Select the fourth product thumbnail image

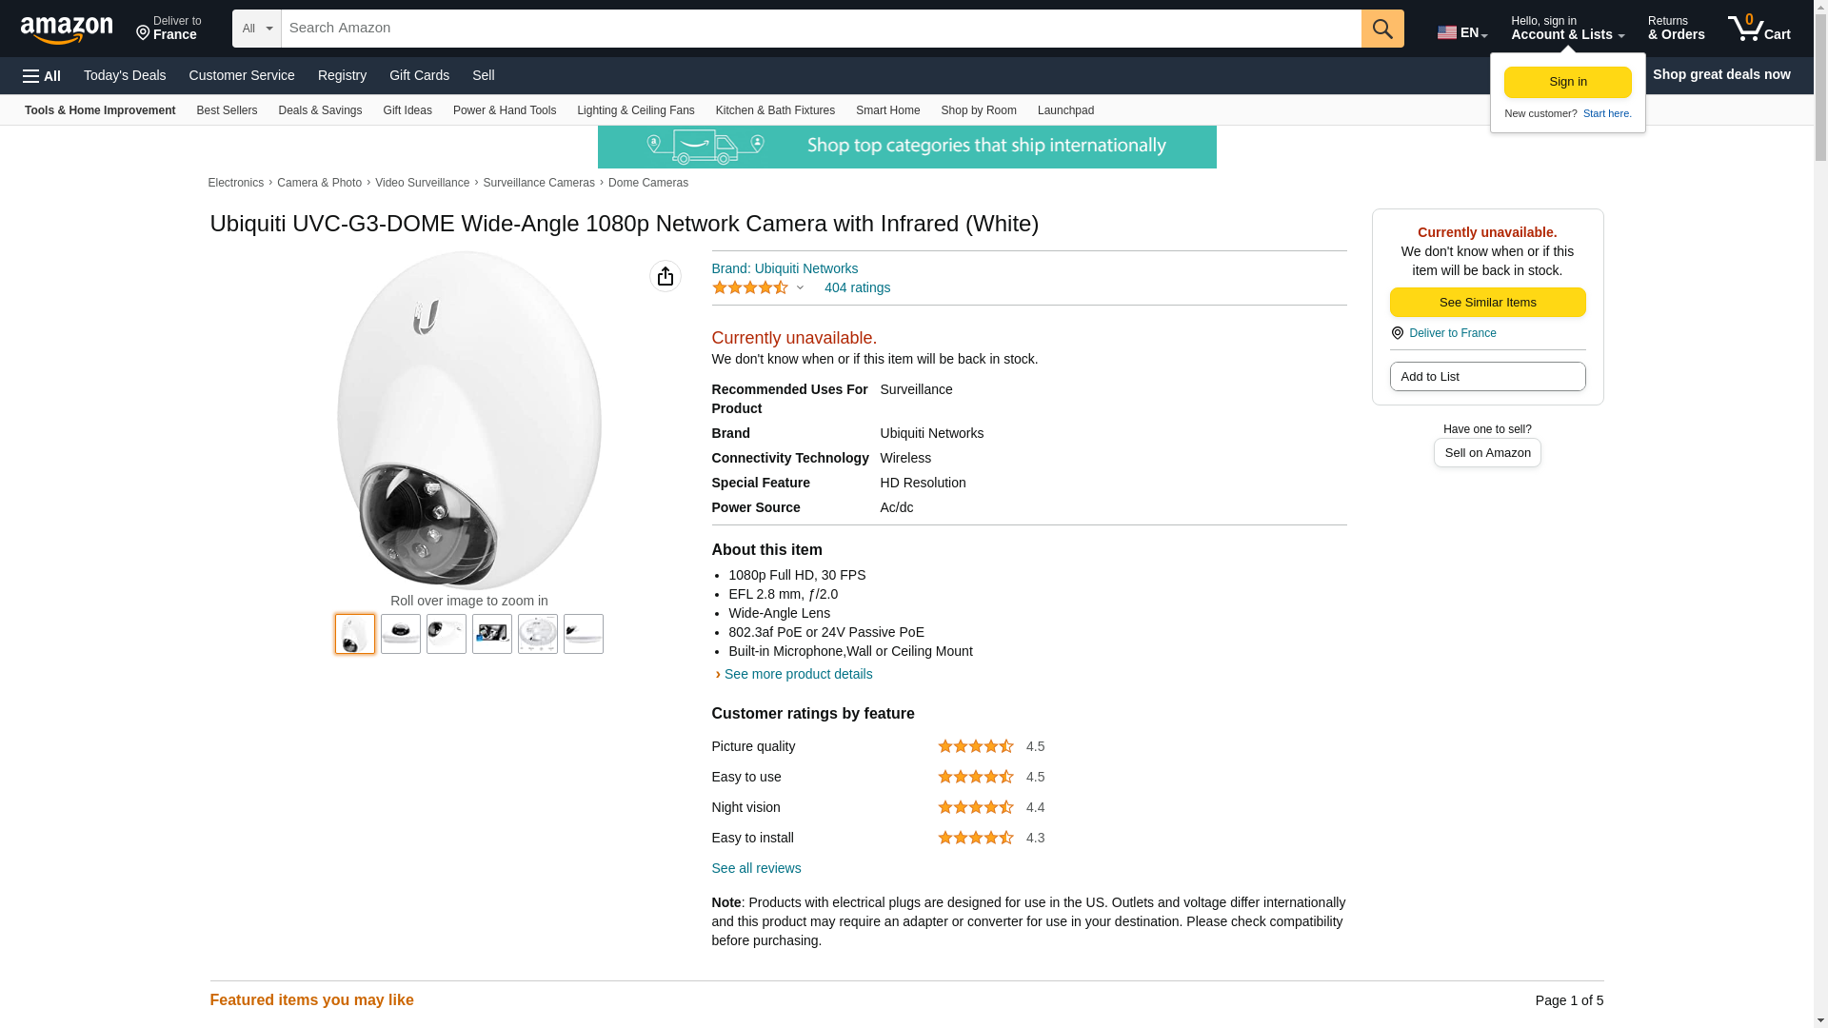pyautogui.click(x=491, y=634)
